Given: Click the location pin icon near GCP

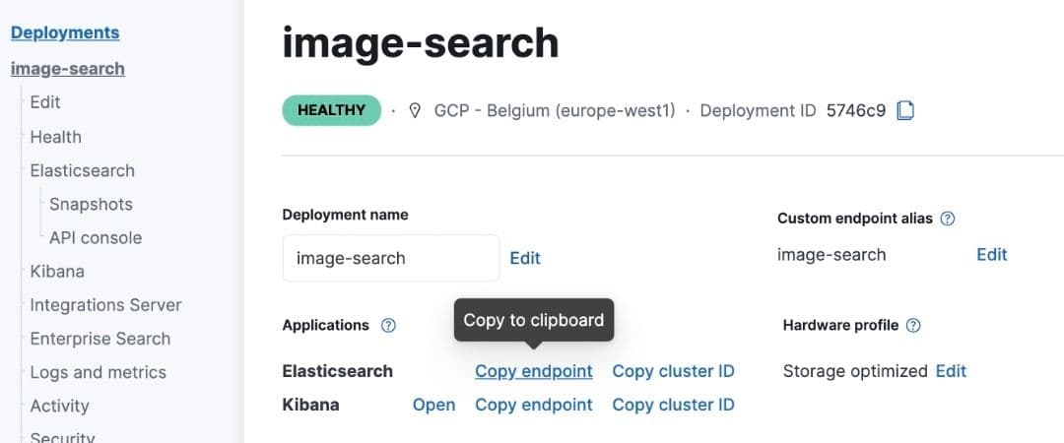Looking at the screenshot, I should tap(415, 111).
